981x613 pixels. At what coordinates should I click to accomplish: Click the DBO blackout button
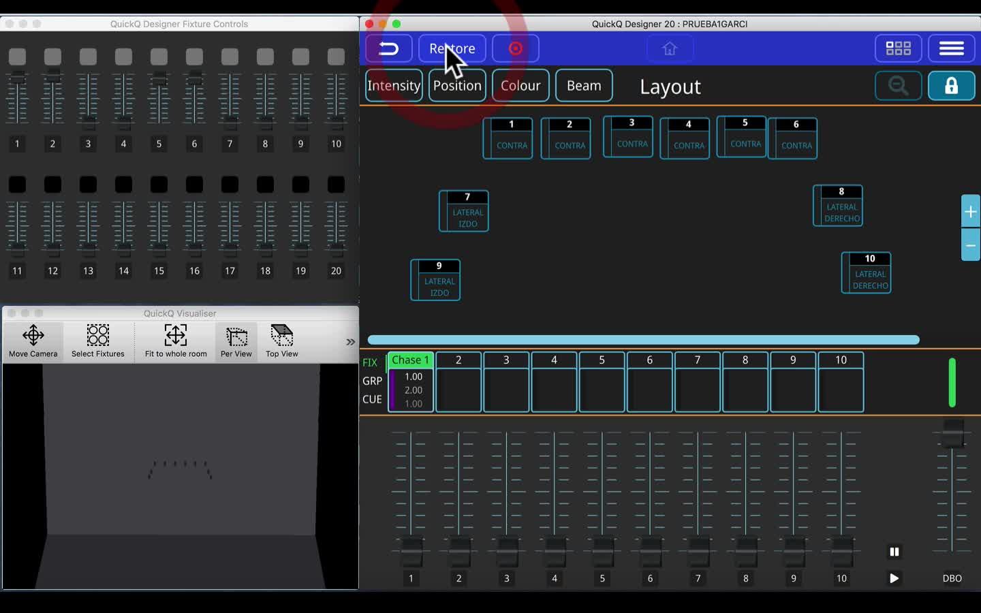click(952, 578)
